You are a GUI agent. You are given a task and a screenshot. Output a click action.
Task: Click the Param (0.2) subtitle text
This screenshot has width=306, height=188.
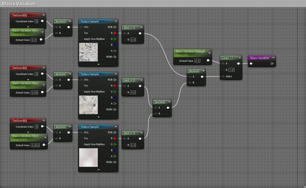coord(18,34)
